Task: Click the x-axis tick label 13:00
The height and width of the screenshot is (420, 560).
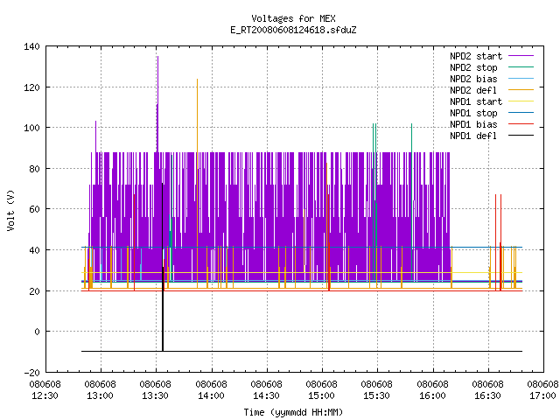Action: coord(101,395)
